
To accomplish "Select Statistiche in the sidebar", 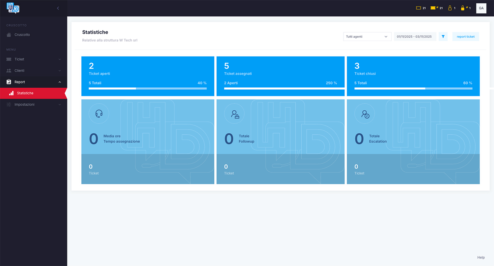I will [25, 93].
